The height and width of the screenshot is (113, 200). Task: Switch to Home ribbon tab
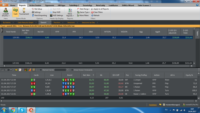13,5
